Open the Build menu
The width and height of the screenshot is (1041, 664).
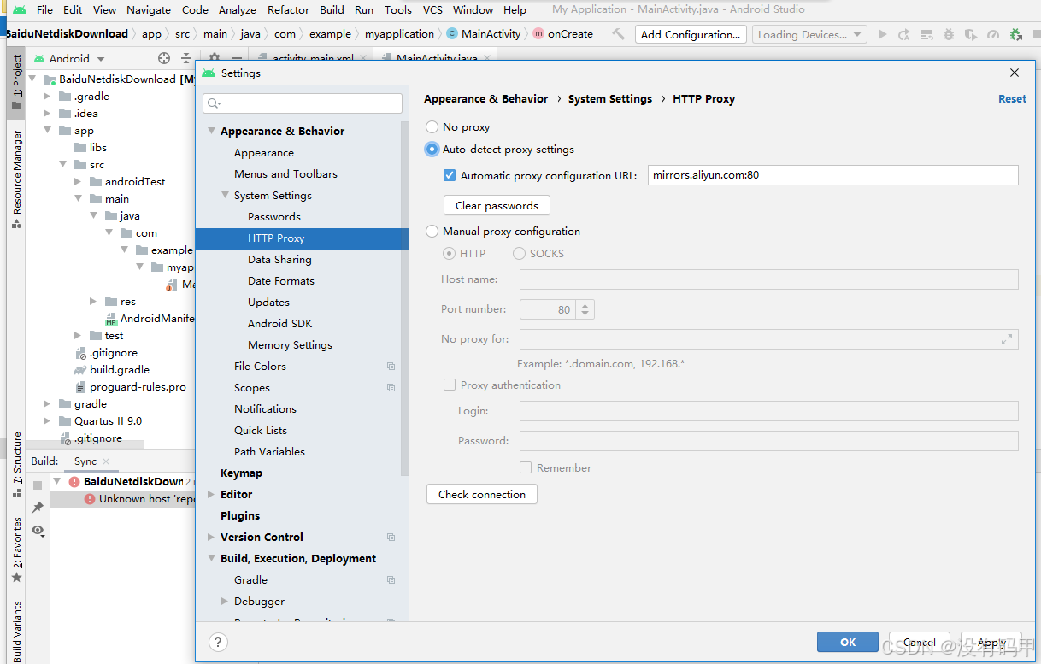(x=332, y=10)
